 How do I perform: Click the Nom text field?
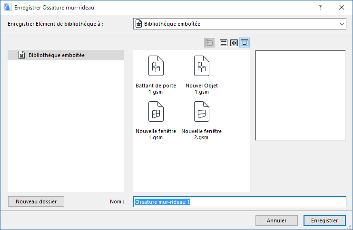(240, 201)
